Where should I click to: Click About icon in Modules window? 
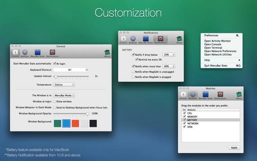(239, 94)
